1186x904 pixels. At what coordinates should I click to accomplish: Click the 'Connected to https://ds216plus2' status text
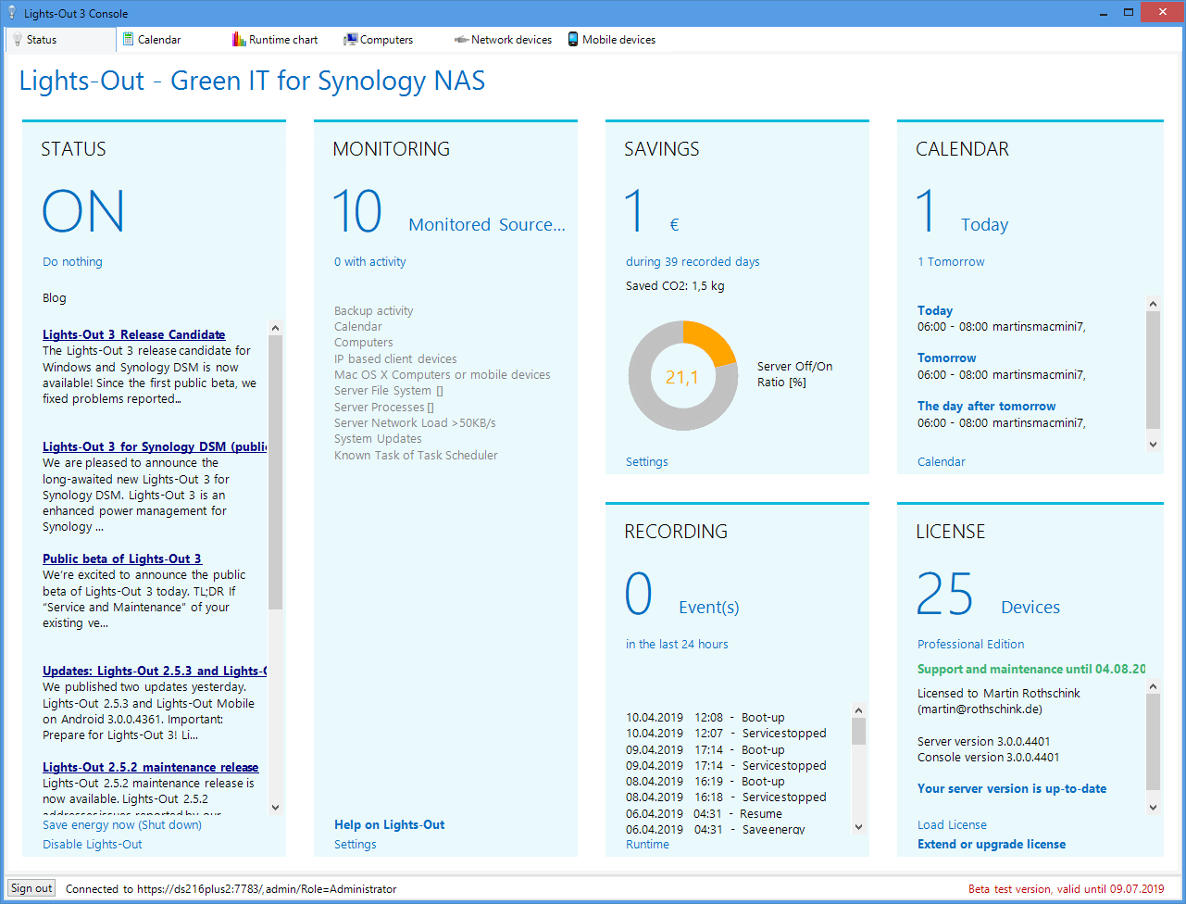point(231,888)
